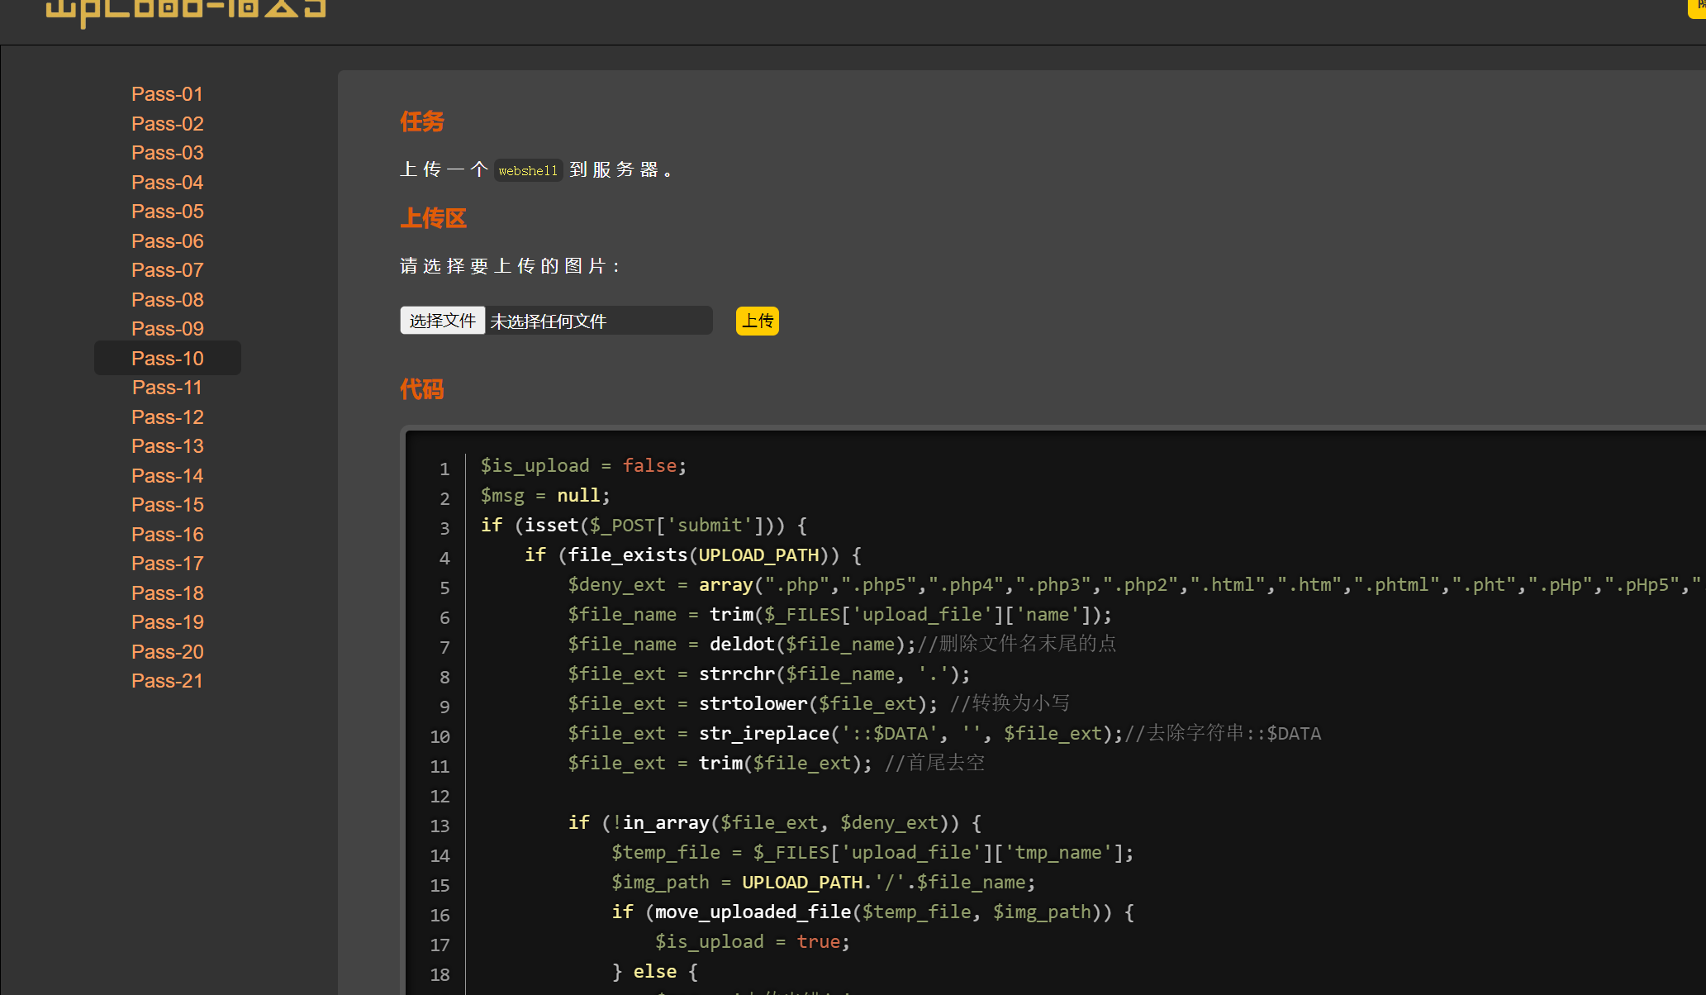Open the Pass-01 level link

[167, 94]
